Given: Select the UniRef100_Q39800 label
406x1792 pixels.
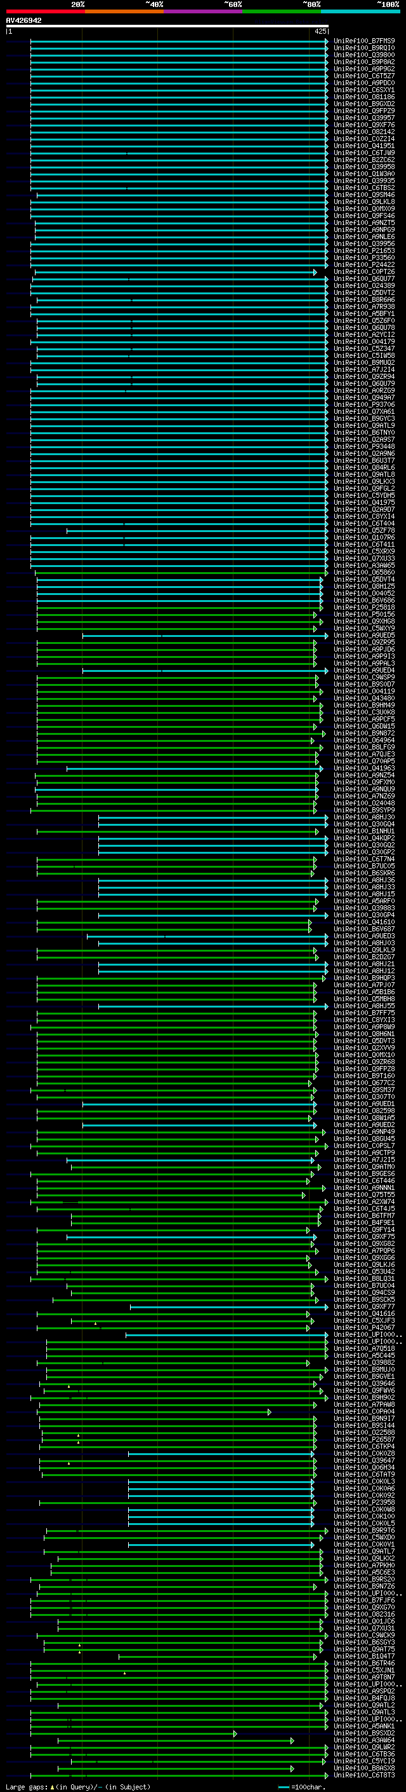Looking at the screenshot, I should tap(364, 55).
